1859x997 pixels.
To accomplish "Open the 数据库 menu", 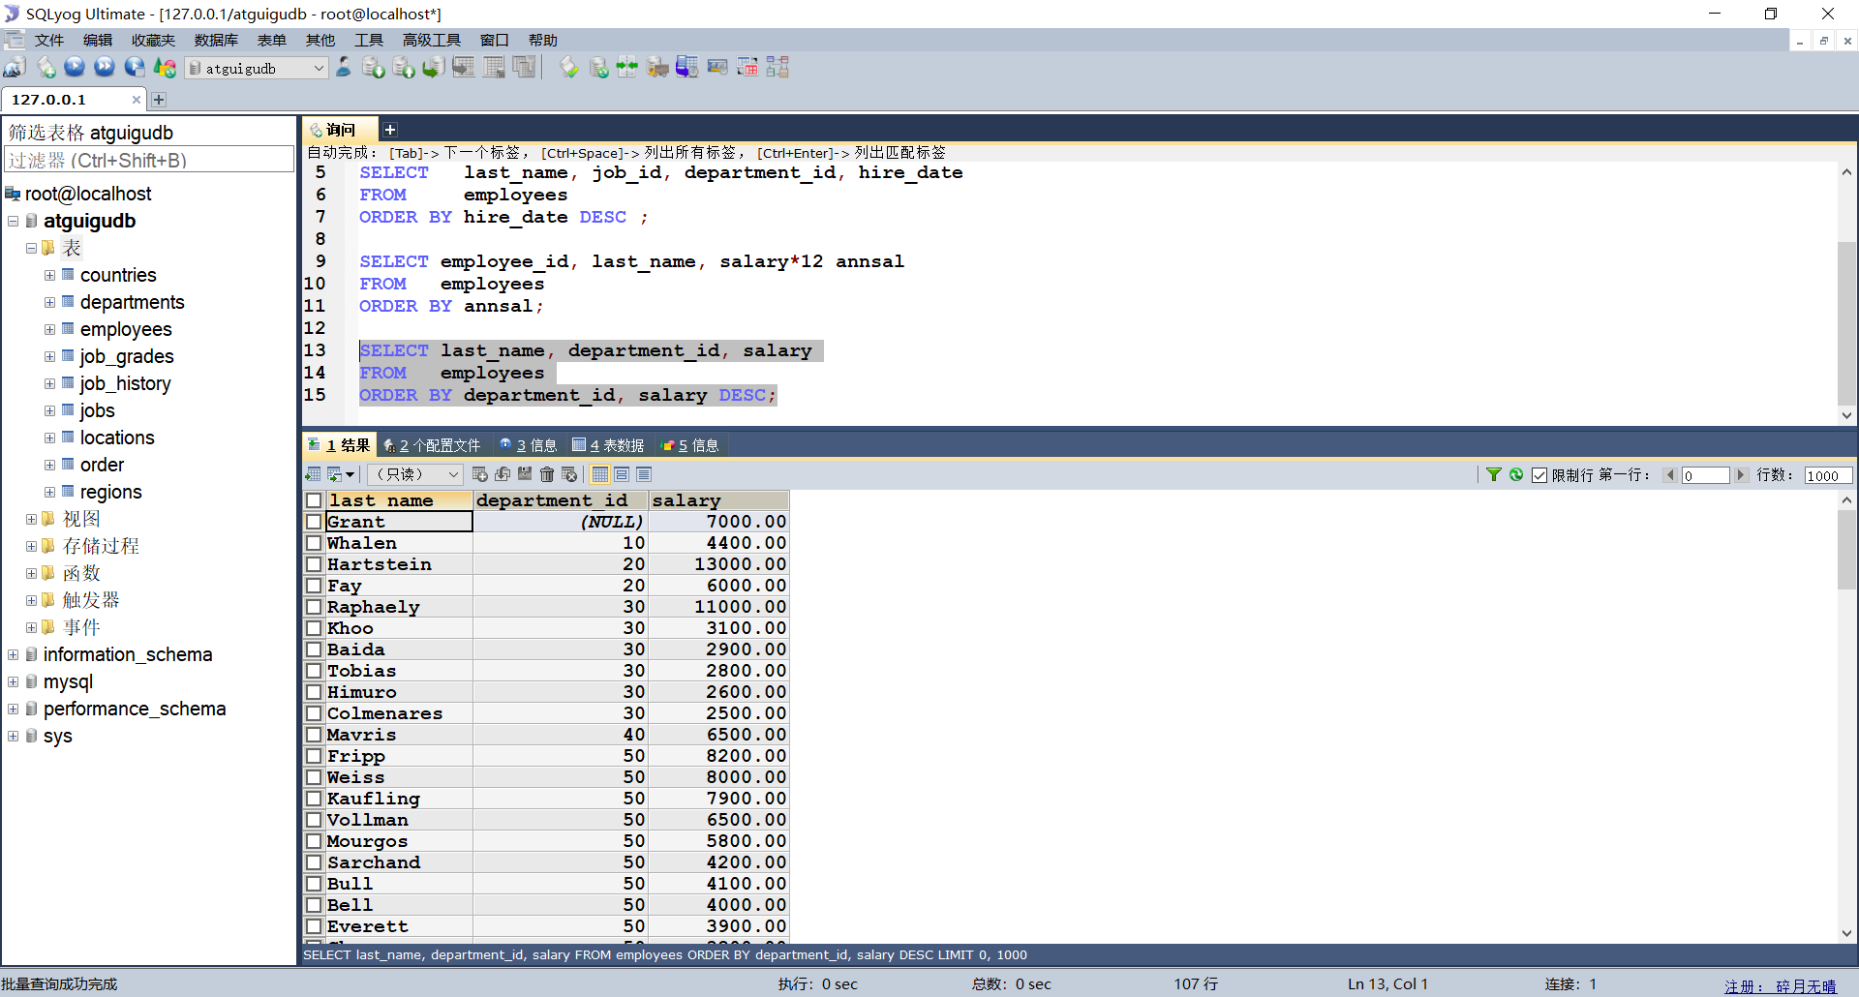I will click(215, 40).
